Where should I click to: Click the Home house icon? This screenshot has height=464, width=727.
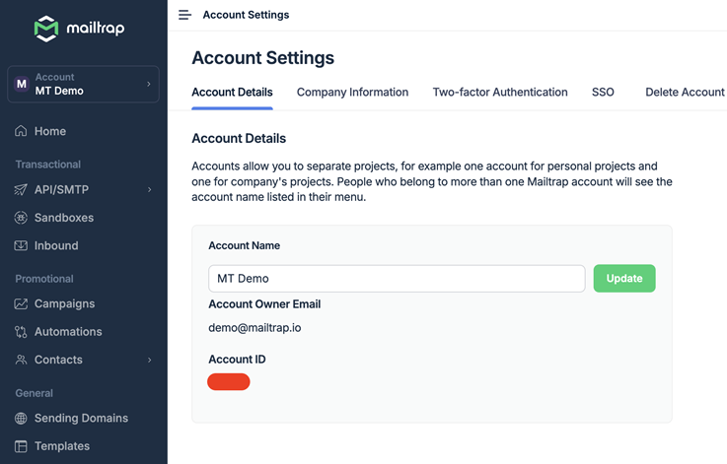point(21,131)
